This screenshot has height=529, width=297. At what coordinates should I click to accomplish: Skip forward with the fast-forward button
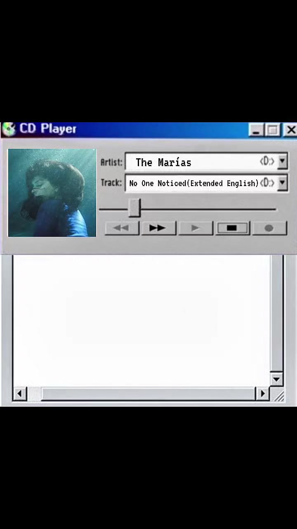point(158,228)
